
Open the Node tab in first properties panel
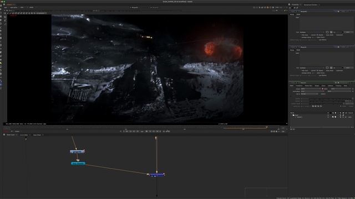(298, 14)
